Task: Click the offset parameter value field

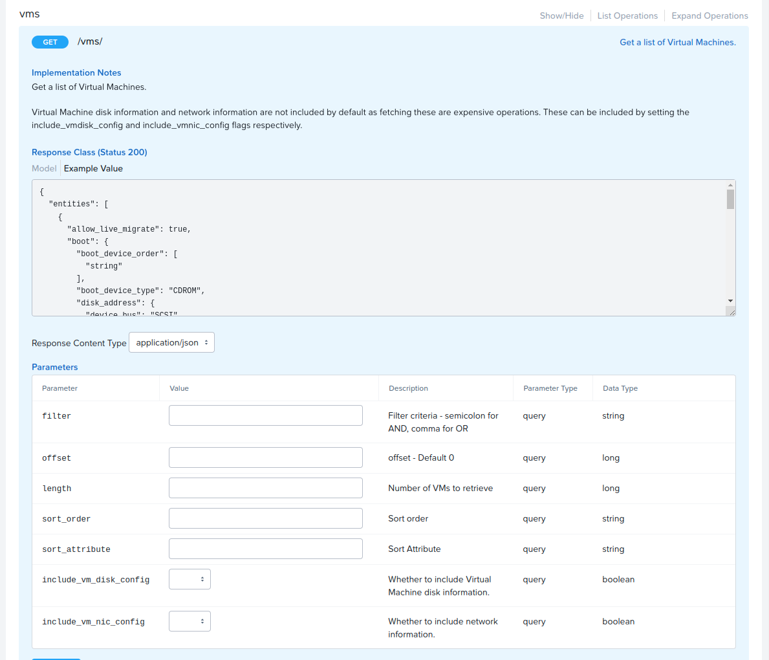Action: point(265,457)
